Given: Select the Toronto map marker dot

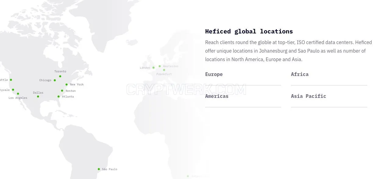Looking at the screenshot, I should [x=60, y=76].
